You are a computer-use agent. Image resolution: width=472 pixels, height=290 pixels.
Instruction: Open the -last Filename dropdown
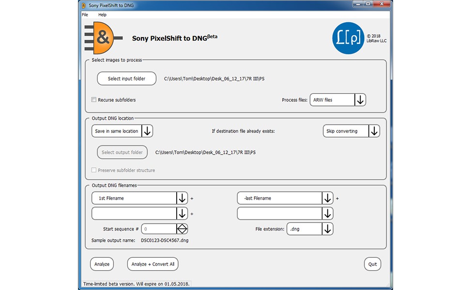click(285, 198)
